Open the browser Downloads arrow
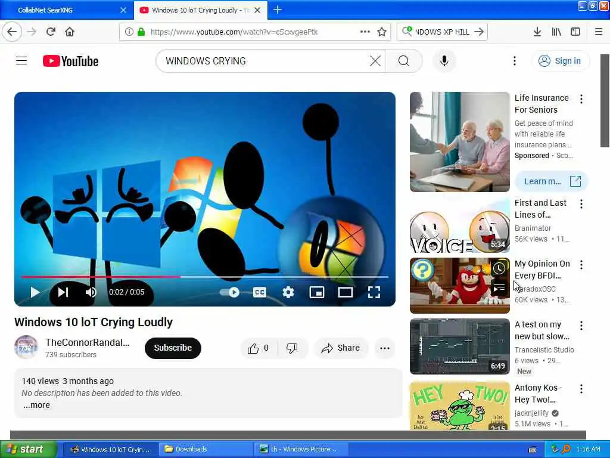 pyautogui.click(x=537, y=32)
